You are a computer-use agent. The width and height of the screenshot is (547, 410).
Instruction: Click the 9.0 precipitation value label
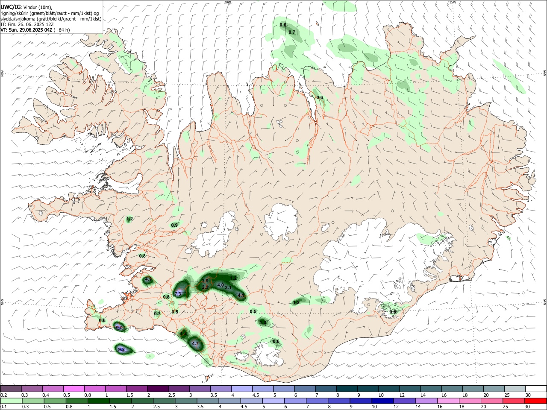click(119, 328)
